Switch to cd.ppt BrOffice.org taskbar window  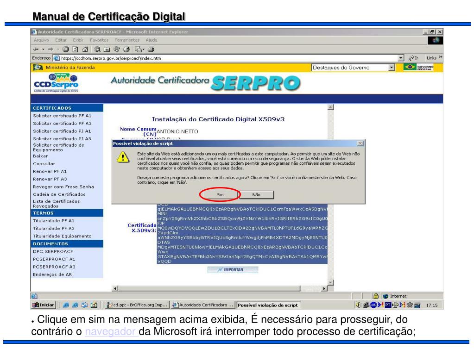[x=137, y=305]
